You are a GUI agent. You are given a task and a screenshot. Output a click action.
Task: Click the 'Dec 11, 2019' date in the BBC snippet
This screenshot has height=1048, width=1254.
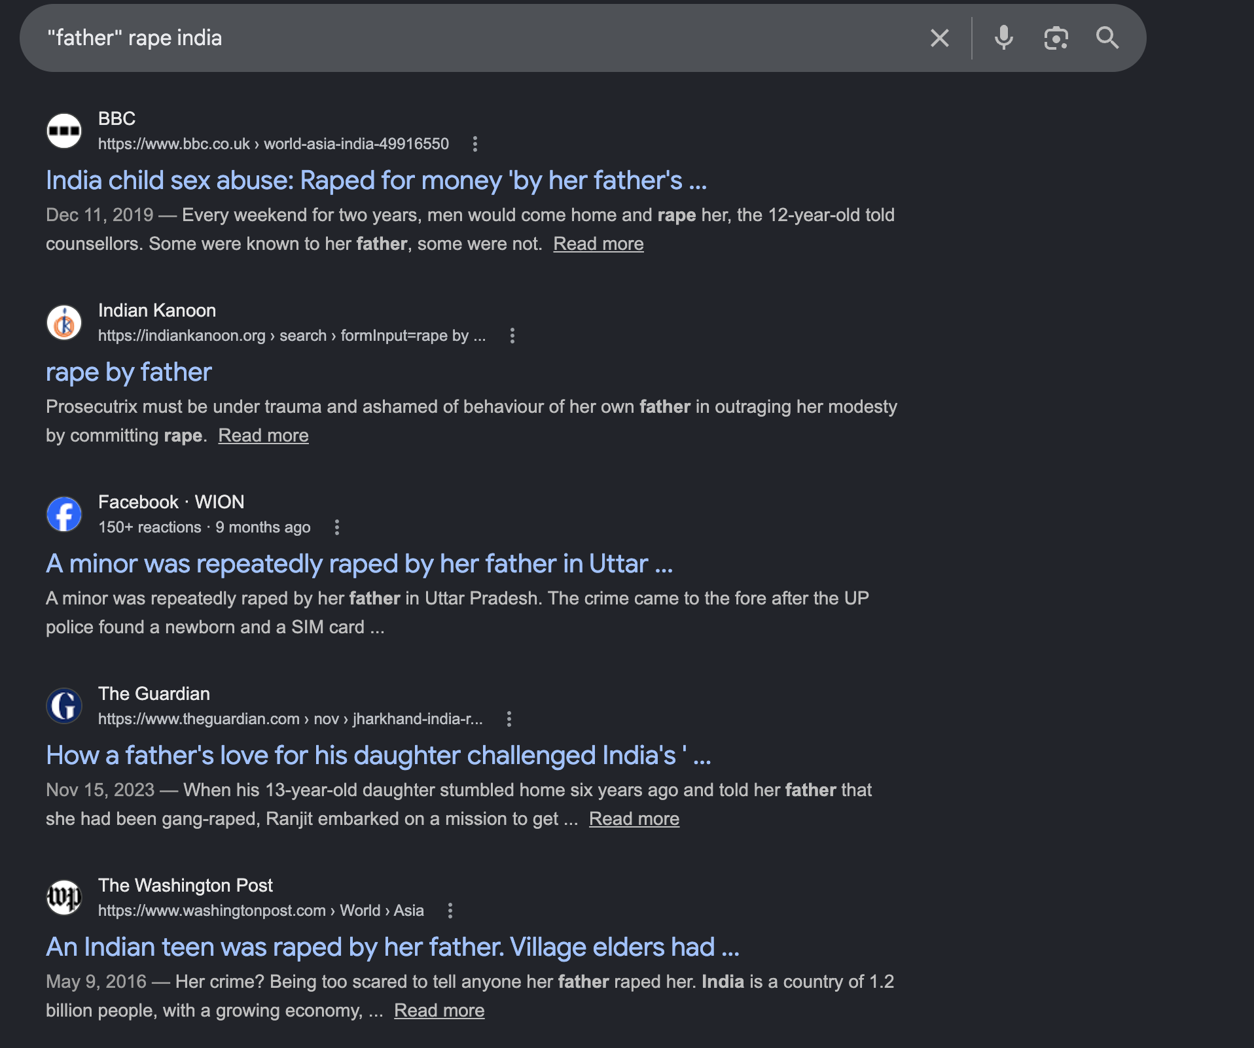[x=99, y=215]
